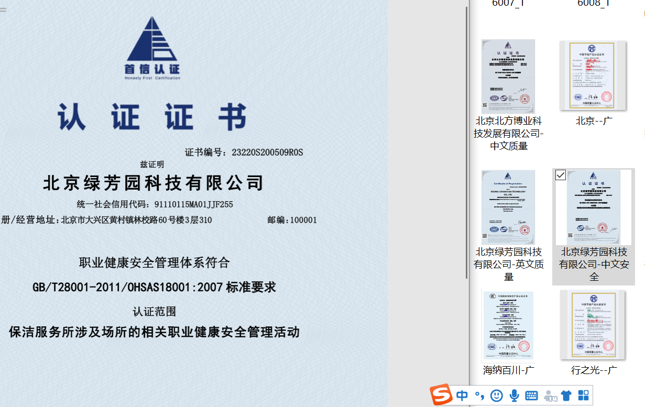Click the preview pane vertical scrollbar
This screenshot has height=407, width=645.
[x=467, y=141]
